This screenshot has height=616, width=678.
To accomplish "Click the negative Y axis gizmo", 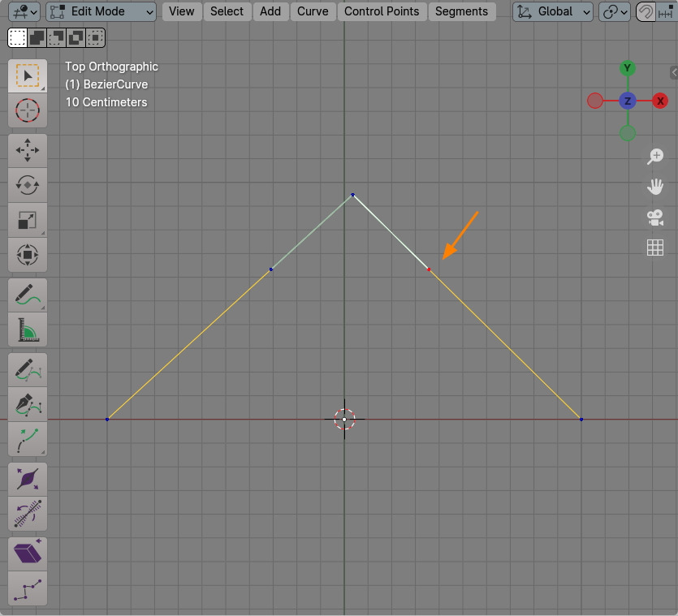I will (628, 133).
